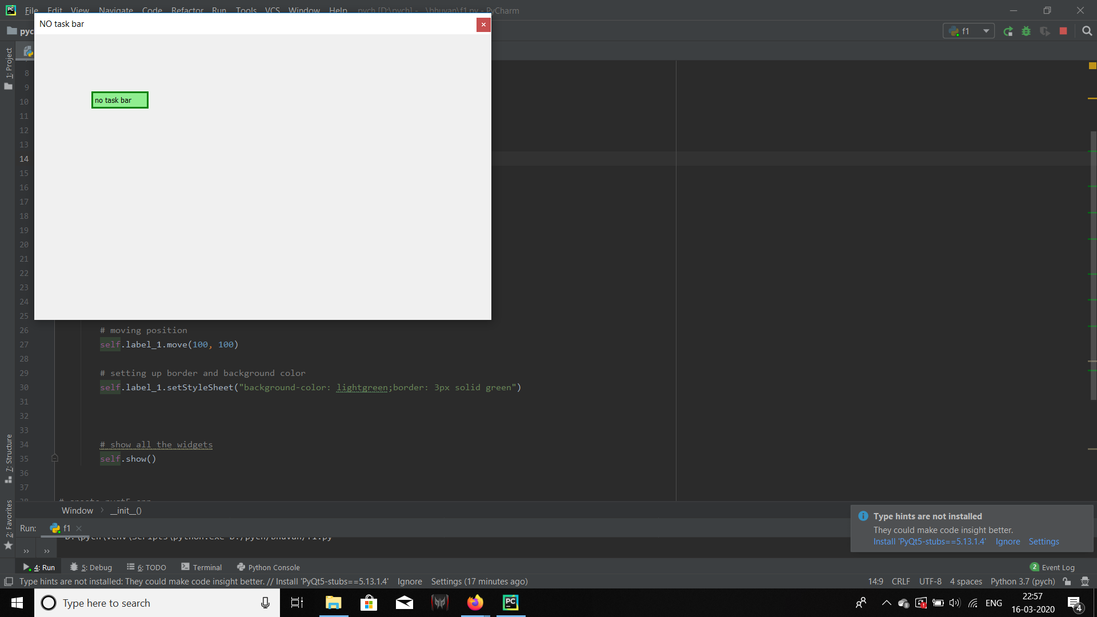Image resolution: width=1097 pixels, height=617 pixels.
Task: Open Python 3.7 (pych) interpreter selector
Action: [x=1022, y=582]
